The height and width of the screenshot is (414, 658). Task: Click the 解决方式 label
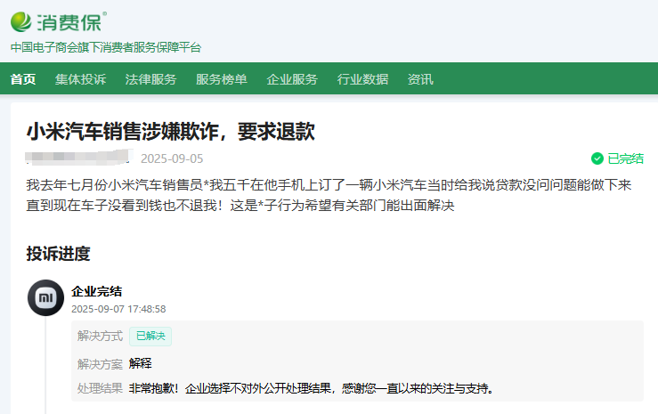pyautogui.click(x=100, y=336)
